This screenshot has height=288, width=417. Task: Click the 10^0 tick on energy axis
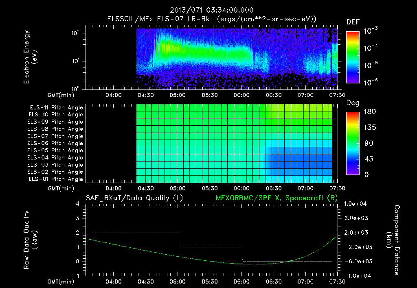[75, 89]
